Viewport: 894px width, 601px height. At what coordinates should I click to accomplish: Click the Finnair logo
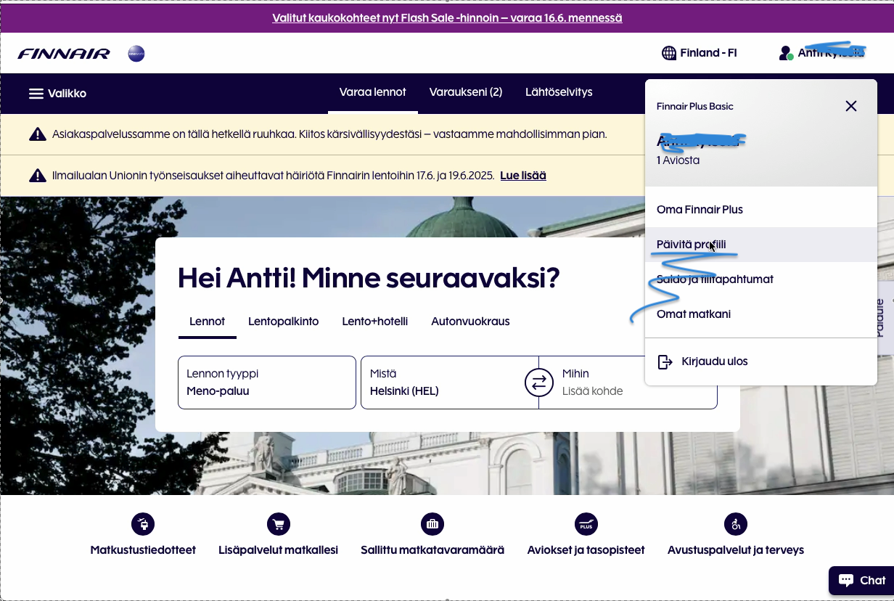(64, 54)
